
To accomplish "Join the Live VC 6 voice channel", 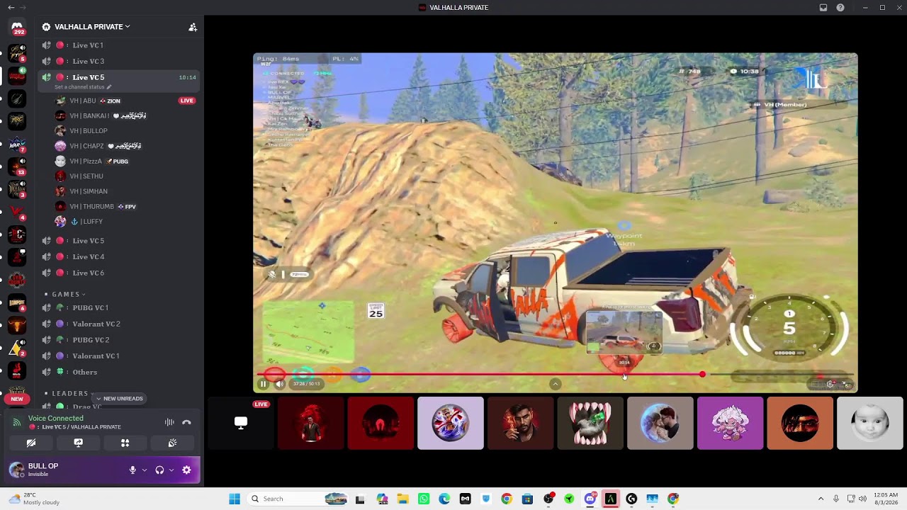I will pyautogui.click(x=119, y=273).
